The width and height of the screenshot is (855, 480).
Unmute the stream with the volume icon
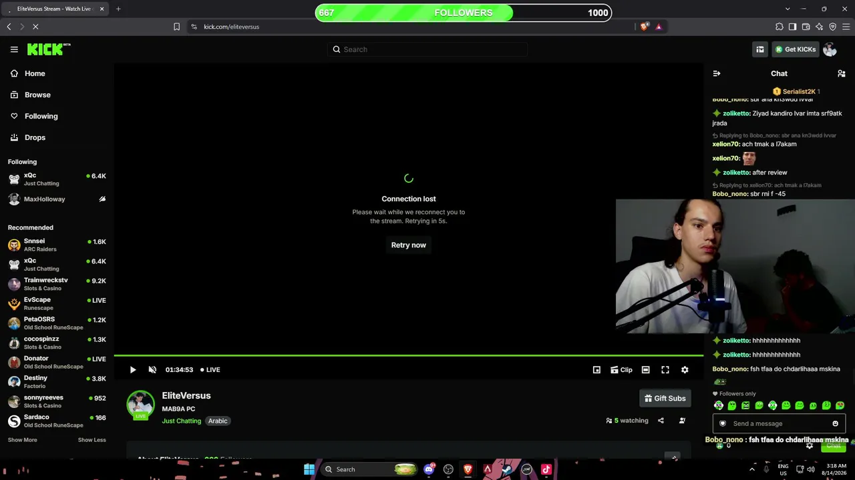click(x=152, y=370)
